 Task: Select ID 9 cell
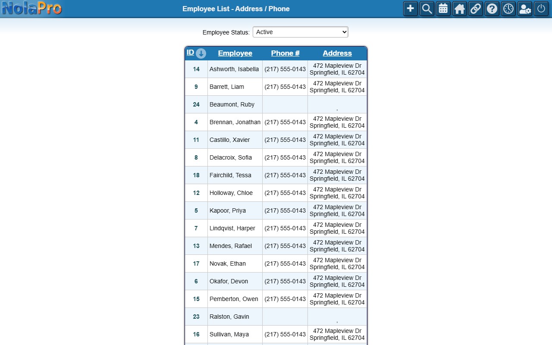click(196, 87)
